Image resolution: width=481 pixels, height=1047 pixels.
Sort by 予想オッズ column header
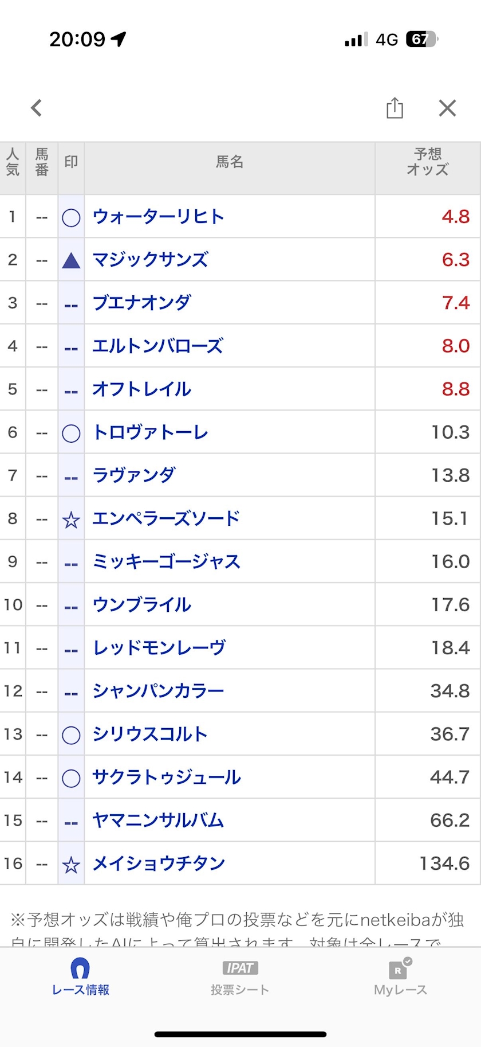click(x=427, y=162)
